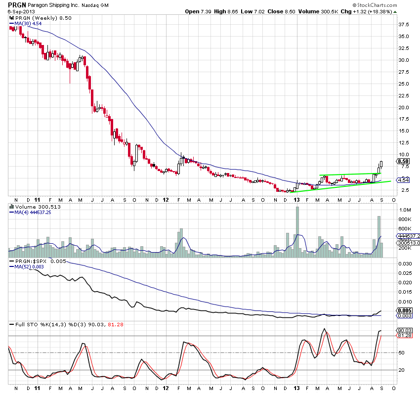Viewport: 420px width, 393px height.
Task: Click the latest weekly candlestick near 8.50
Action: 381,164
